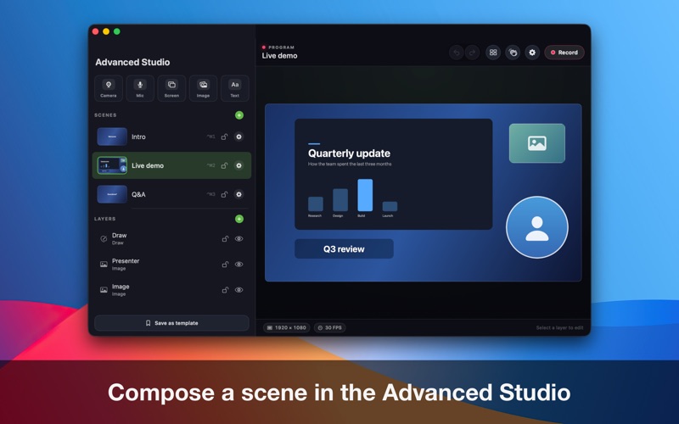The image size is (679, 424).
Task: Click the redo arrow in the top toolbar
Action: pyautogui.click(x=472, y=53)
